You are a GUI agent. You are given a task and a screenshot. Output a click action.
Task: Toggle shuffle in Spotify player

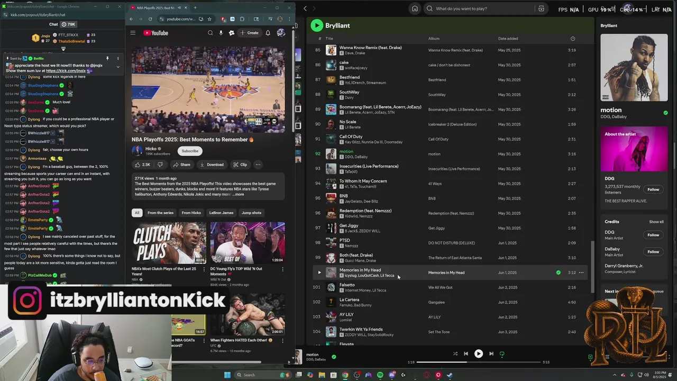[455, 353]
